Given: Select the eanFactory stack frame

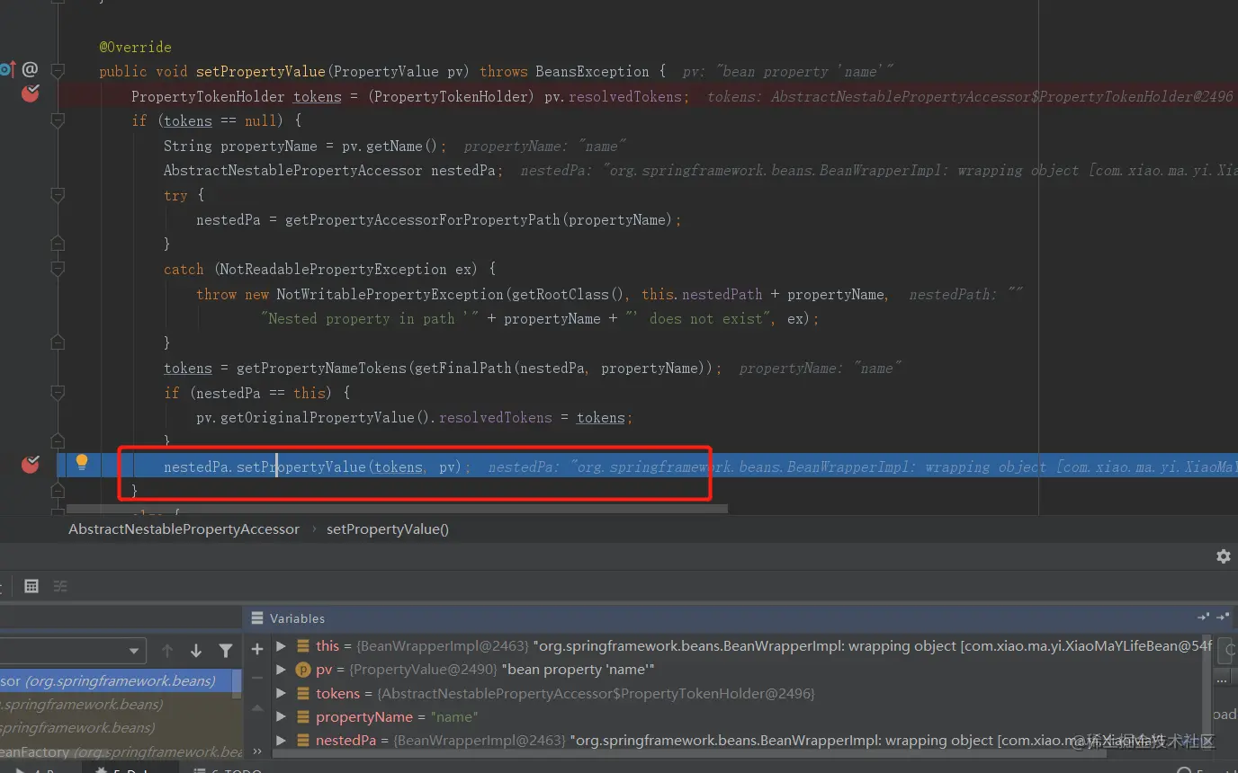Looking at the screenshot, I should pyautogui.click(x=121, y=751).
